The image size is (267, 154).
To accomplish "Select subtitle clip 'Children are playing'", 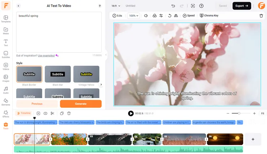I will [176, 122].
